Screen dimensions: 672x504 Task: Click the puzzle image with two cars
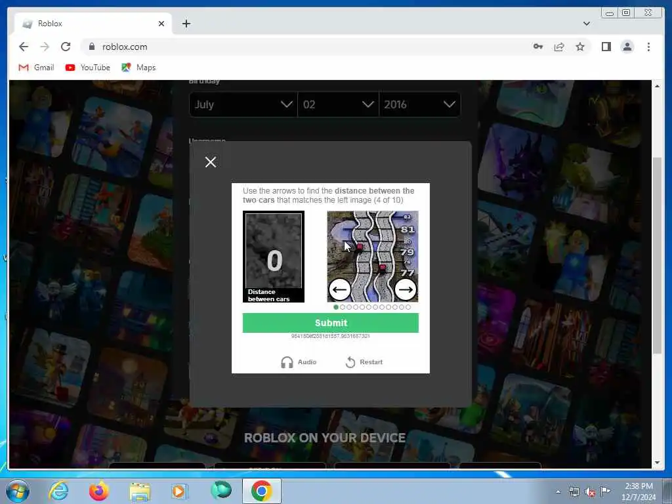click(x=373, y=257)
